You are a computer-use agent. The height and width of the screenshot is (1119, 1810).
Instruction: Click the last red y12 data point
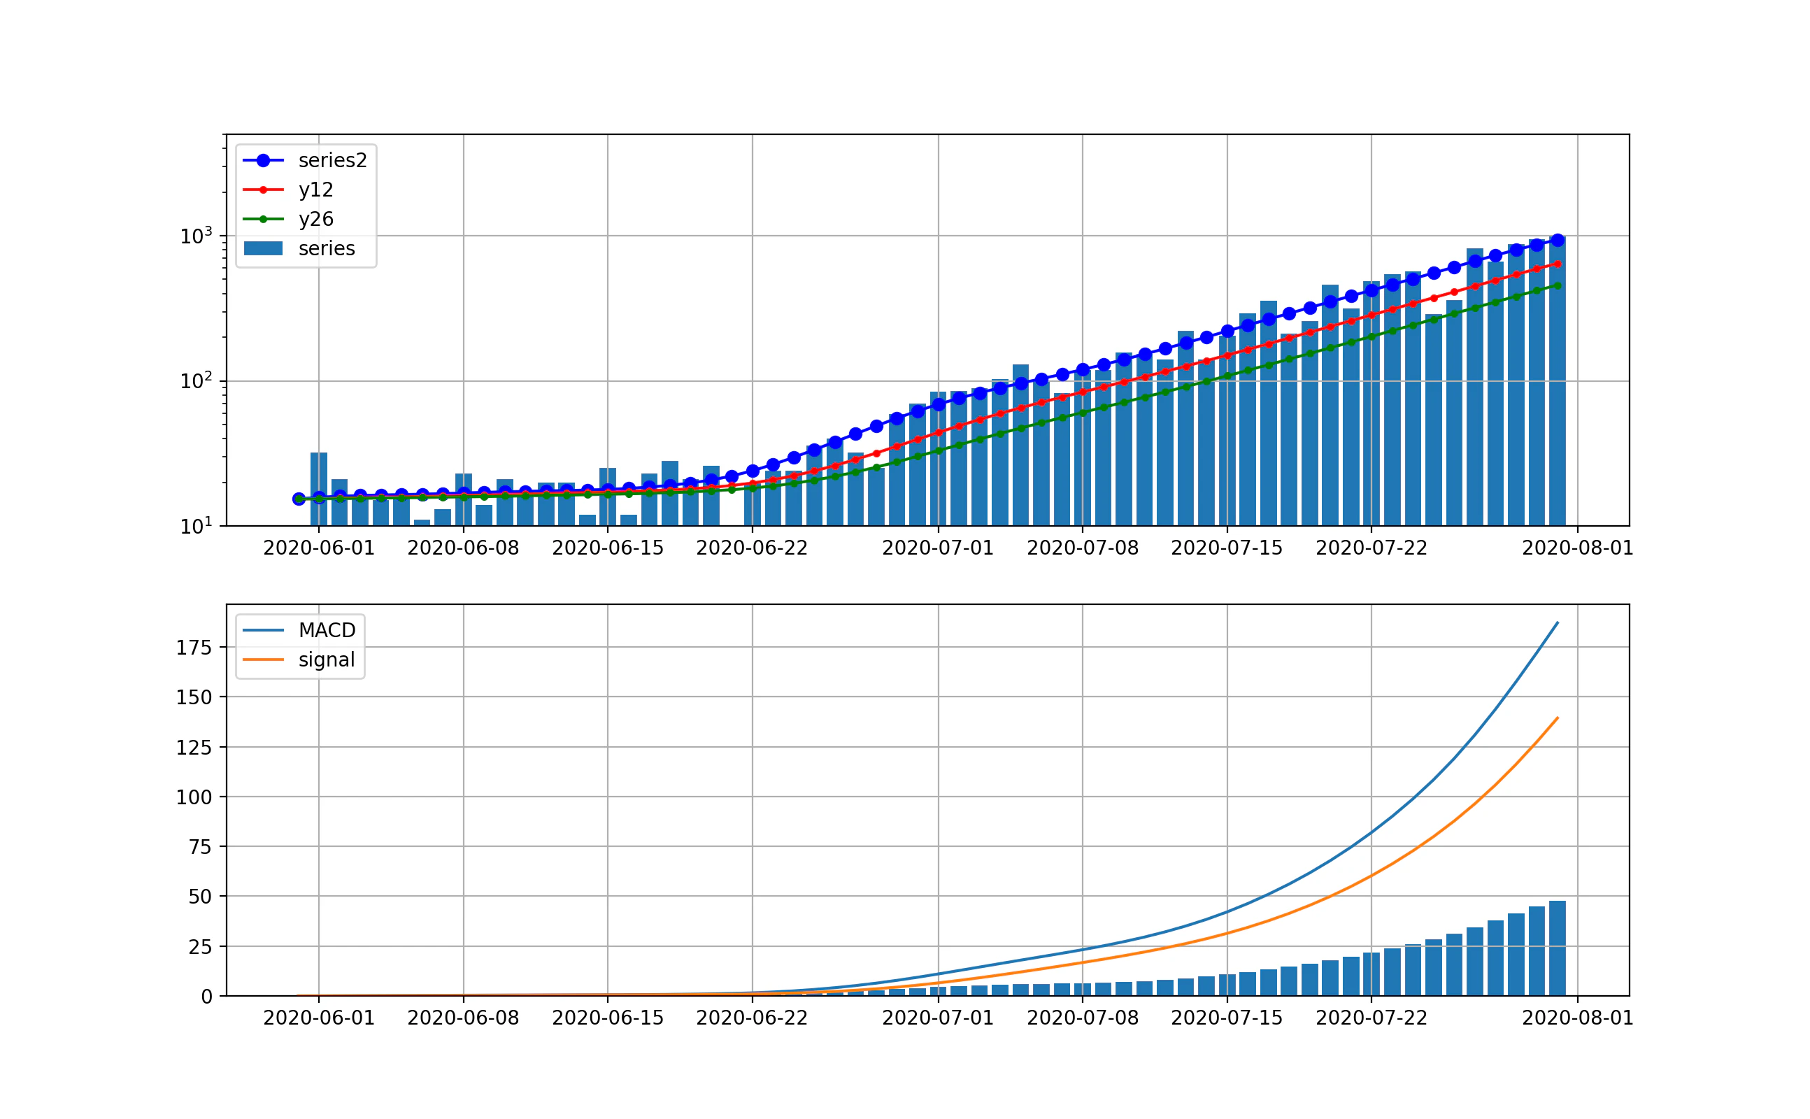[1558, 264]
